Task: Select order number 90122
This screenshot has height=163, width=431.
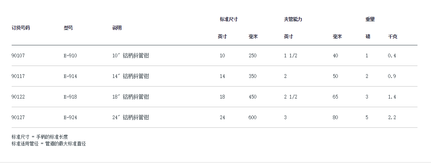Action: coord(18,97)
